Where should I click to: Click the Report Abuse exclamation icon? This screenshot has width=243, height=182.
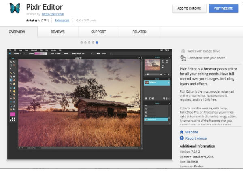pos(182,138)
